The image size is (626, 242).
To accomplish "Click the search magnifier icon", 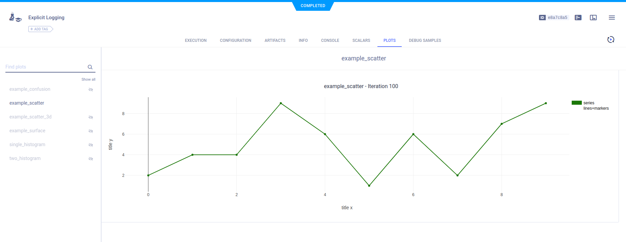I will [90, 67].
